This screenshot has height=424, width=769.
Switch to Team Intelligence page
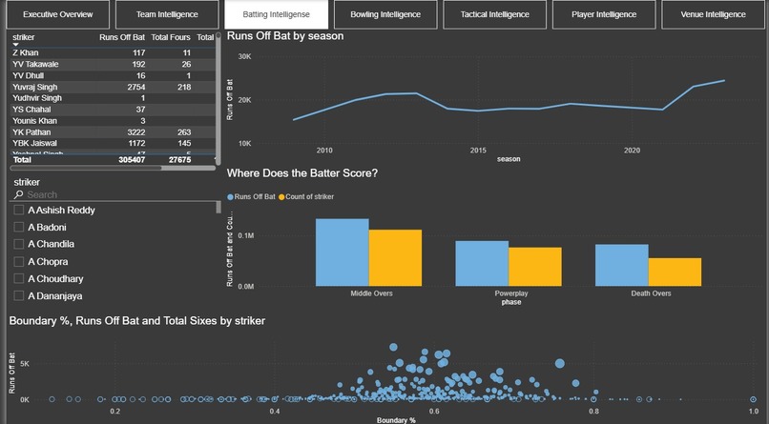pos(167,14)
